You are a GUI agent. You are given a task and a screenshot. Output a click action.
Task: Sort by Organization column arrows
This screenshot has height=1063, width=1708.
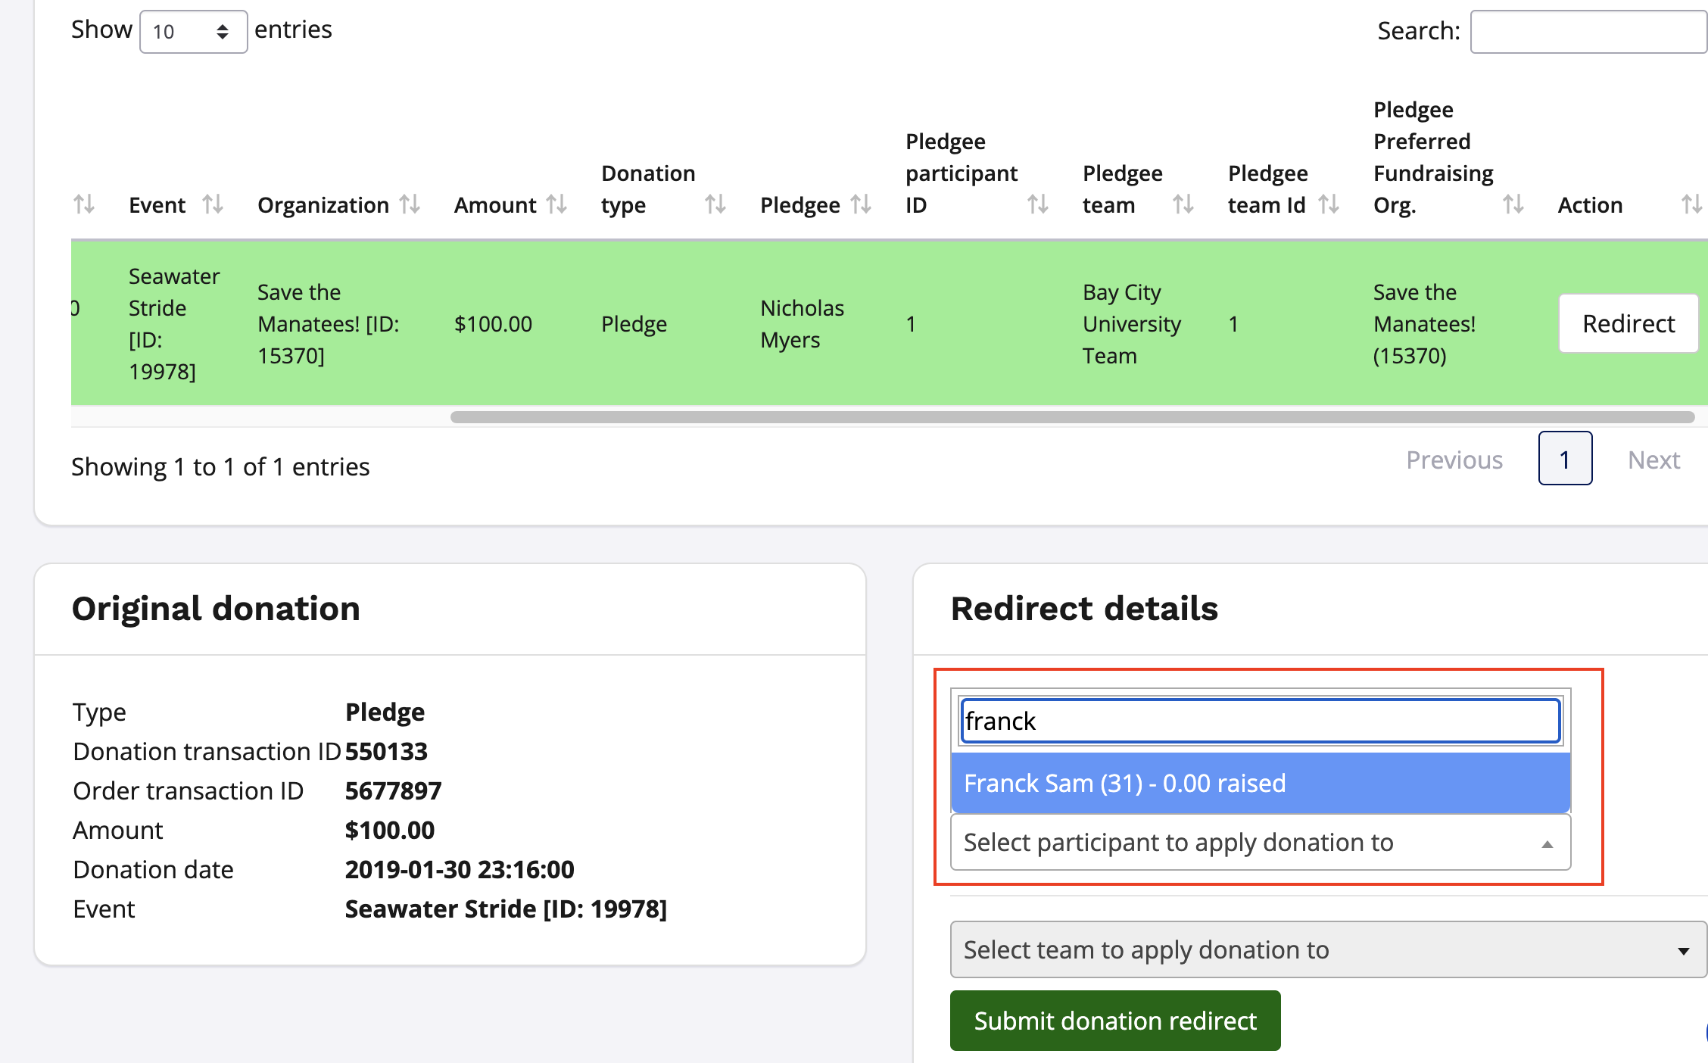tap(410, 204)
